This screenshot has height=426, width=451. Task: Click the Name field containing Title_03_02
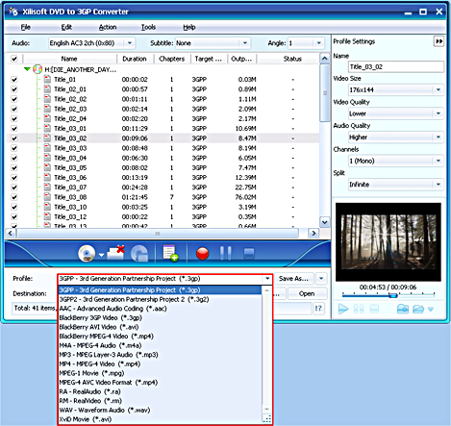point(396,67)
